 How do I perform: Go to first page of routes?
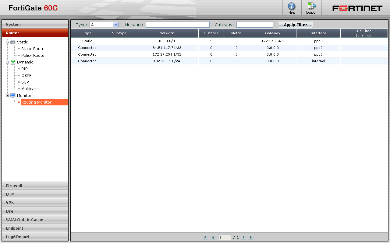(205, 237)
